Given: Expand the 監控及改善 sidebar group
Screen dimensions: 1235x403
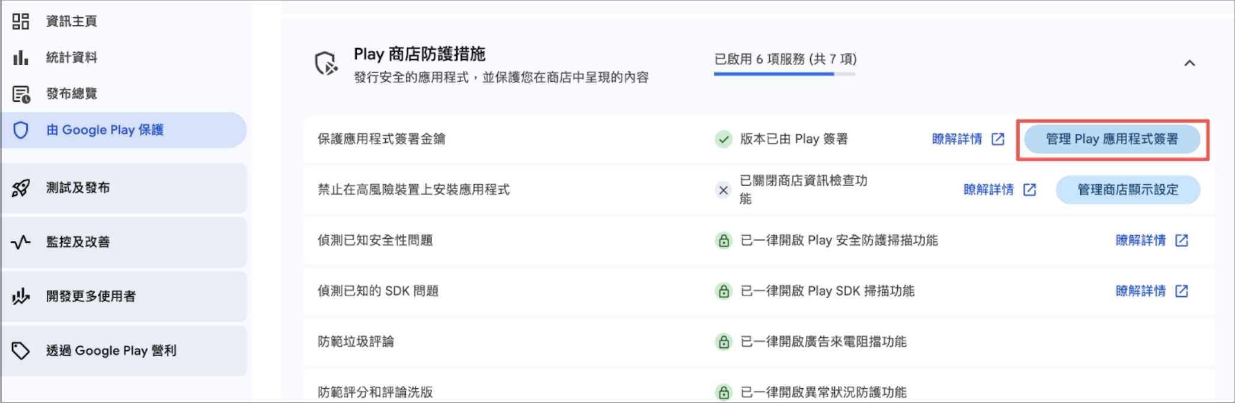Looking at the screenshot, I should click(x=124, y=242).
